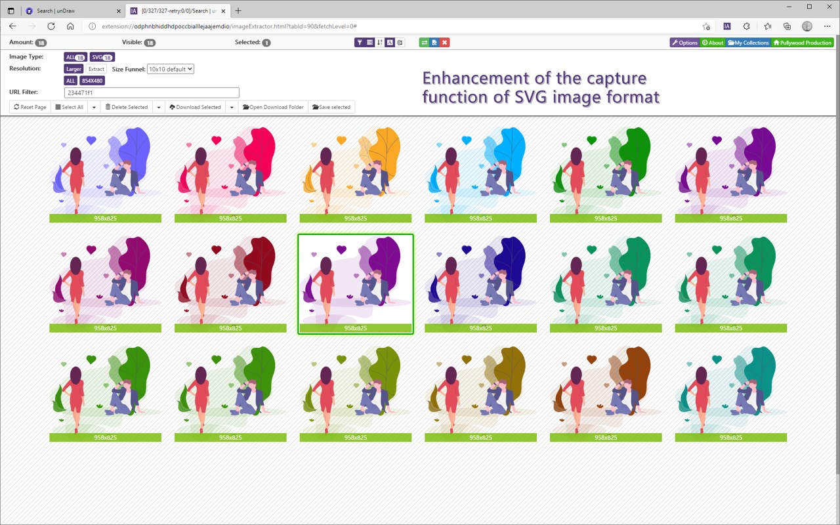Select the olive green leaf illustration thumbnail
This screenshot has height=525, width=840.
coord(355,393)
